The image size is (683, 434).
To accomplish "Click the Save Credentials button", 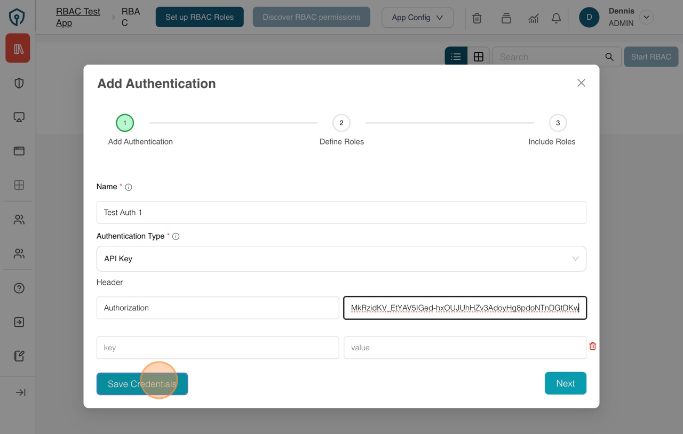I will coord(142,383).
